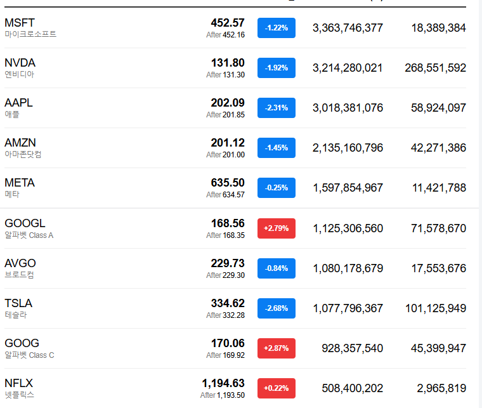Screen dimensions: 482x408
Task: Click the AMZN price 201.12
Action: point(228,143)
